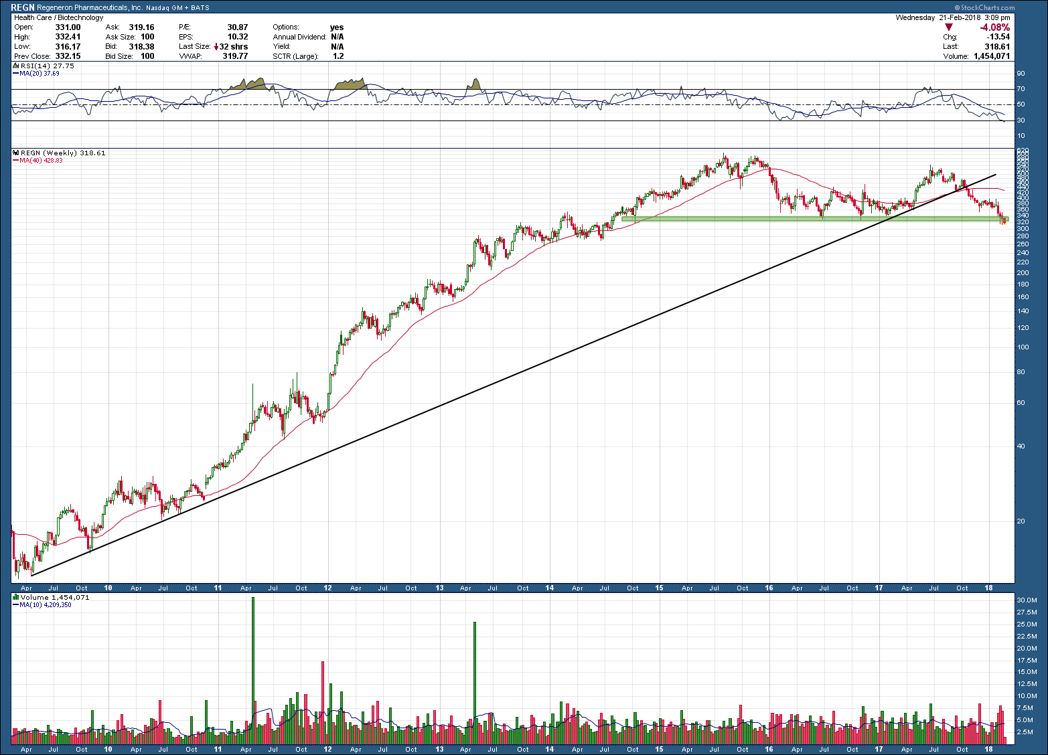
Task: Click the Health Care / Biotechnology sector label
Action: 59,17
